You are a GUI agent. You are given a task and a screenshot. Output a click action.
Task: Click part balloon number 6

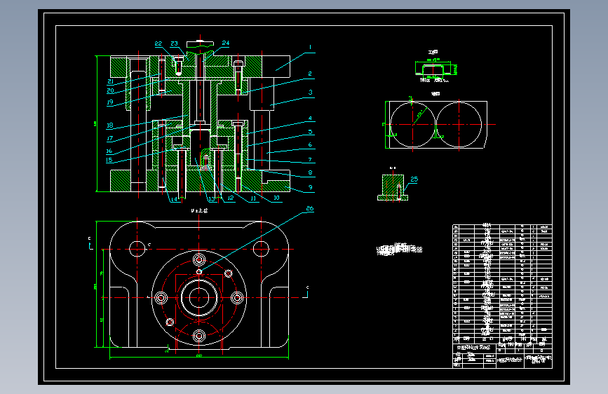tap(310, 144)
